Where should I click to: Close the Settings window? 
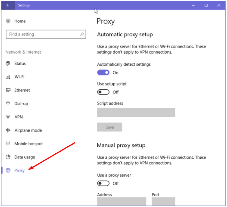click(219, 5)
